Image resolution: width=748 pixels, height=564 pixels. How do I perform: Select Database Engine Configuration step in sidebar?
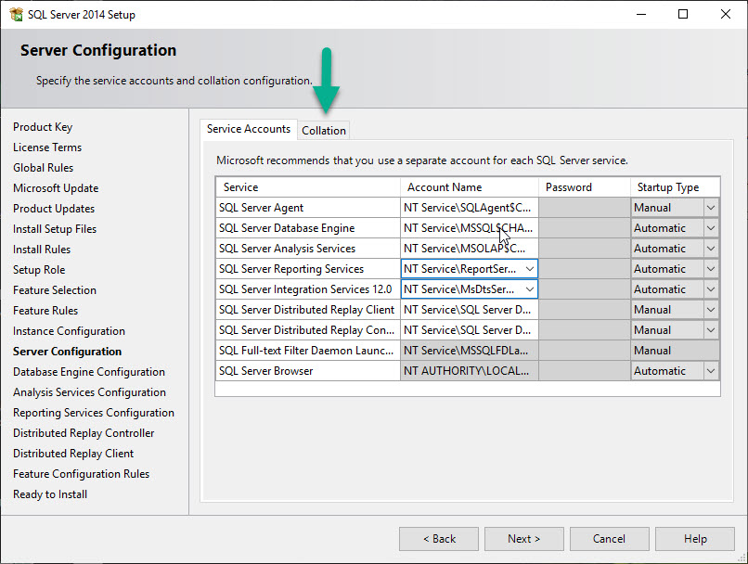pyautogui.click(x=89, y=372)
